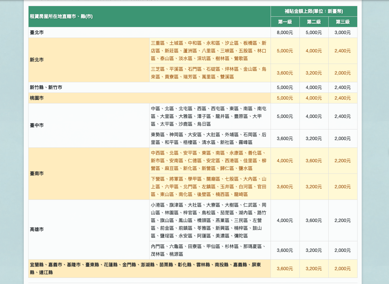Select 4,000元 in the 桃園市 row
This screenshot has height=284, width=389.
[314, 98]
